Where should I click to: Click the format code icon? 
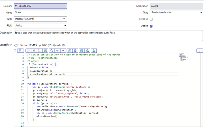[34, 51]
